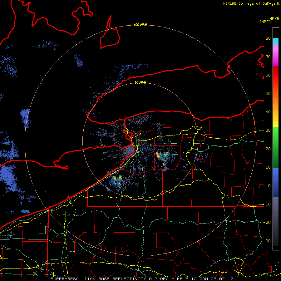Click the cyan top band of the color scale
This screenshot has height=281, width=281.
276,42
